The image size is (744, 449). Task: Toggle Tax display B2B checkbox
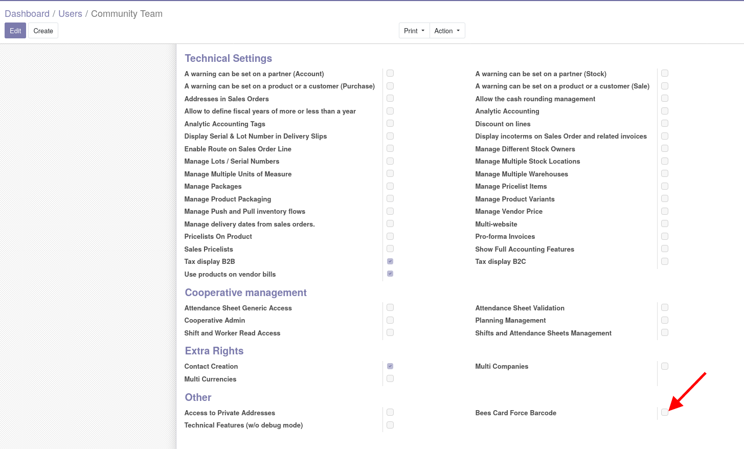(390, 261)
